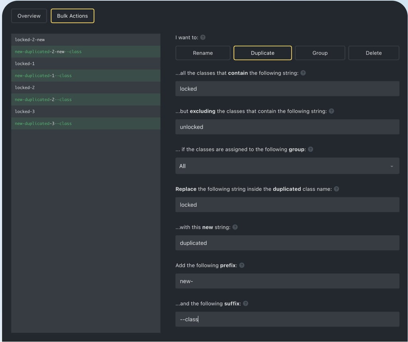
Task: Click help icon beside the group label
Action: (x=310, y=149)
